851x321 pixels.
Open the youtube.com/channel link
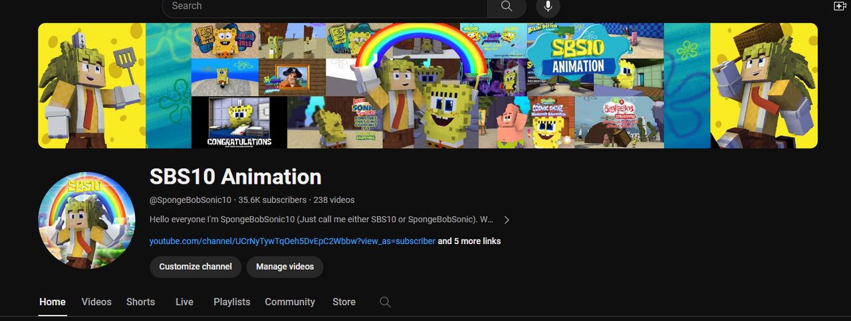[293, 241]
